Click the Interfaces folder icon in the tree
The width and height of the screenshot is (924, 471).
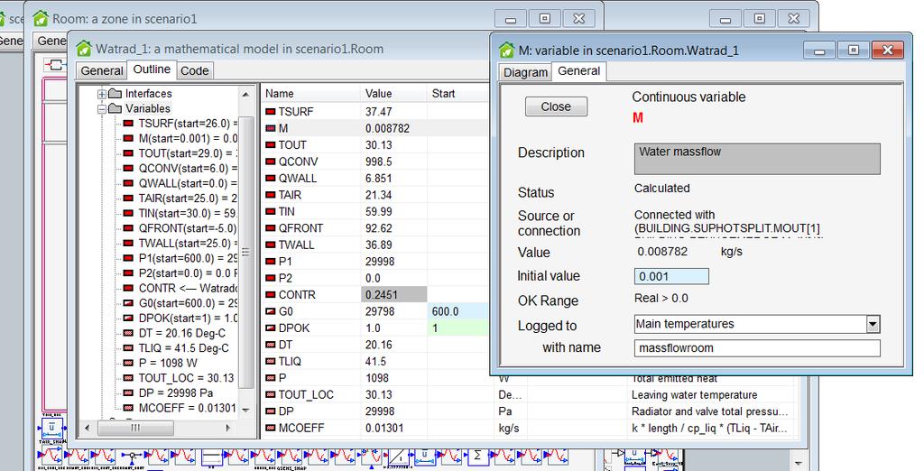tap(115, 94)
